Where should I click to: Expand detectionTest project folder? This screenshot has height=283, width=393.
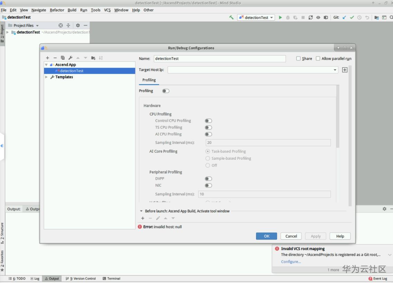(8, 32)
